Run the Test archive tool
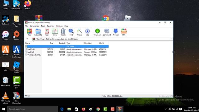199x112 pixels. tap(47, 32)
